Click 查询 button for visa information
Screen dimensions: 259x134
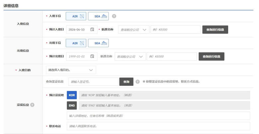pyautogui.click(x=126, y=82)
